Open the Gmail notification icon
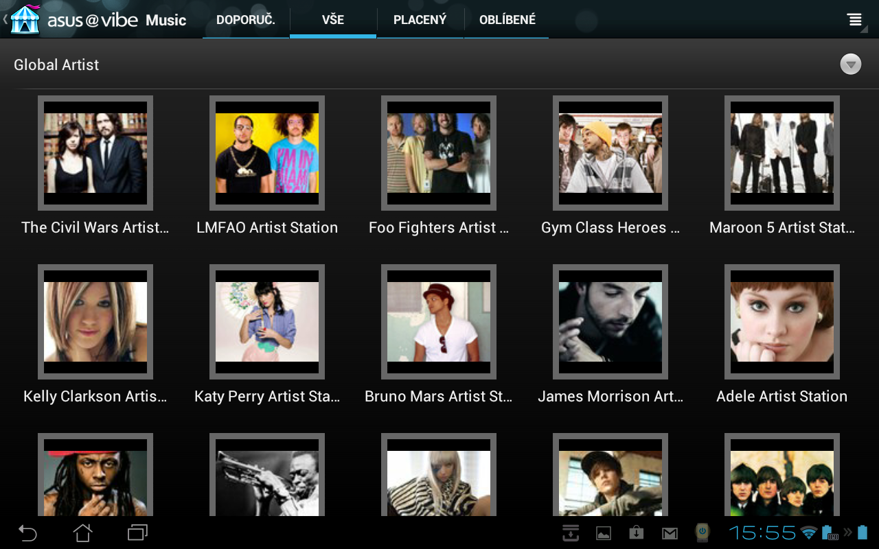 (670, 533)
